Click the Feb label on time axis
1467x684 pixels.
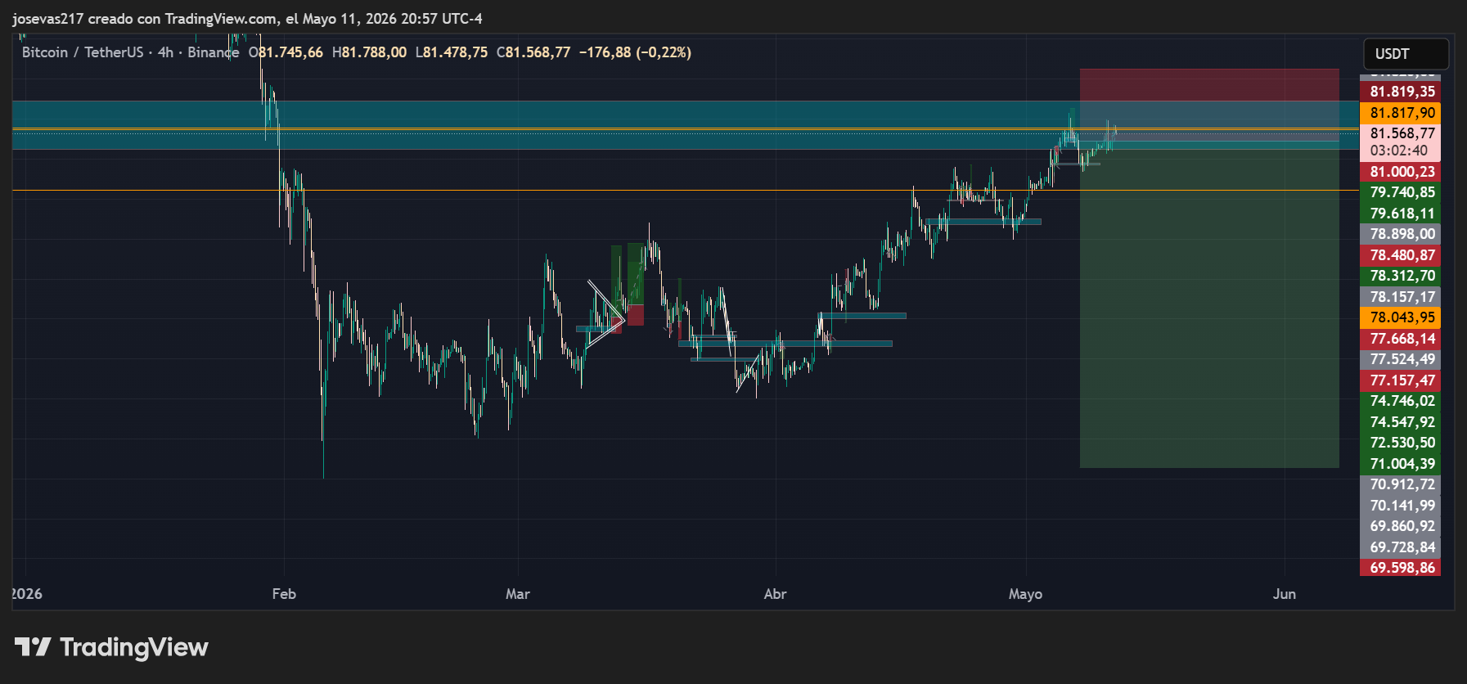pos(284,594)
